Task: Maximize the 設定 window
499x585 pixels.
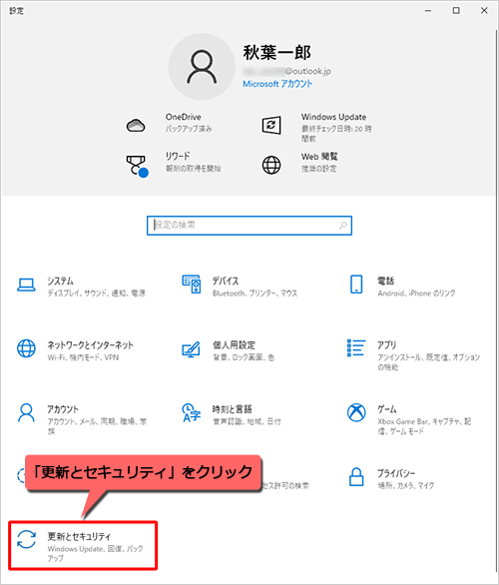Action: tap(456, 10)
